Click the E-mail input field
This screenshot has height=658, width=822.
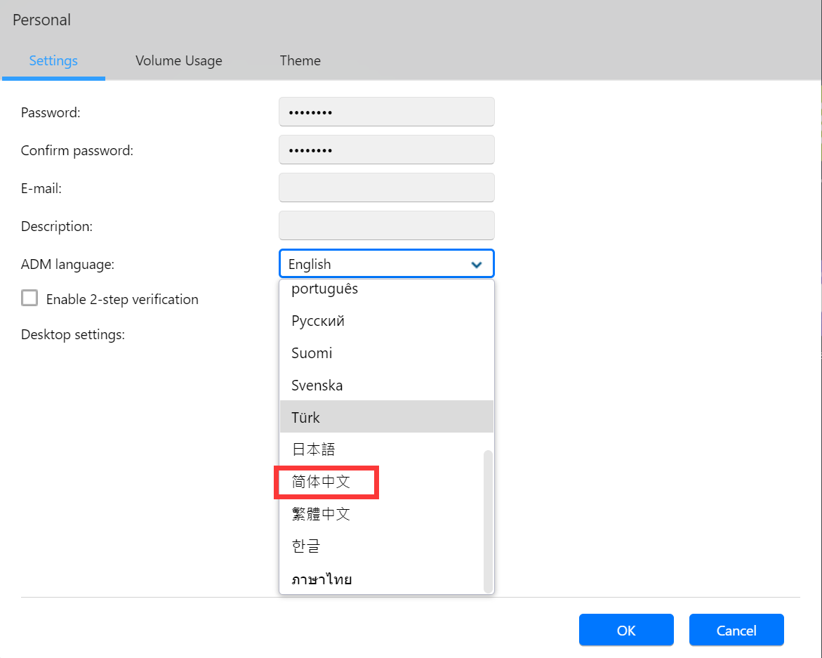[386, 188]
